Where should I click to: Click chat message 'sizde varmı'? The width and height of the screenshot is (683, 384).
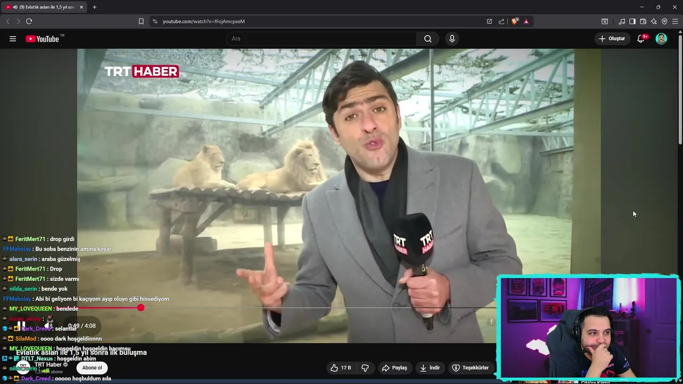64,278
